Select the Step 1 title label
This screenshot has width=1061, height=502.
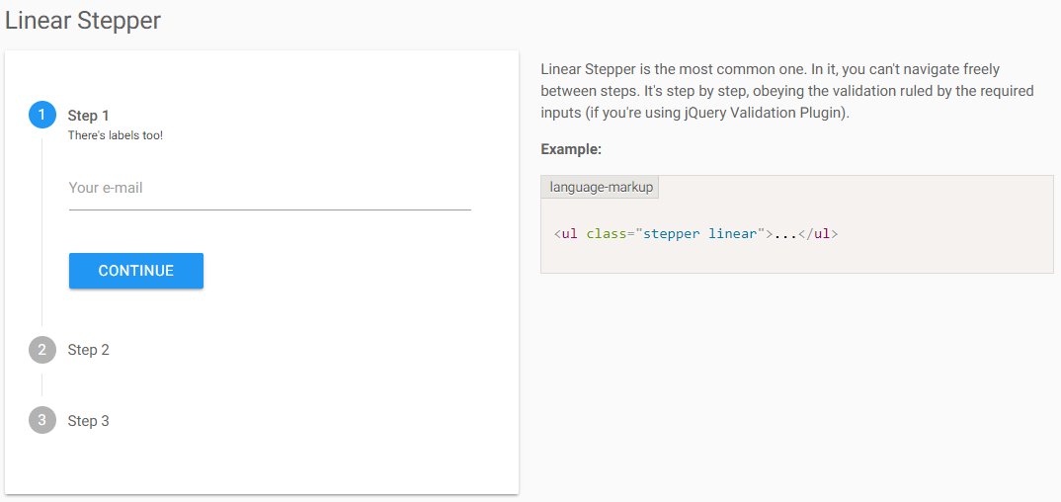[x=89, y=116]
